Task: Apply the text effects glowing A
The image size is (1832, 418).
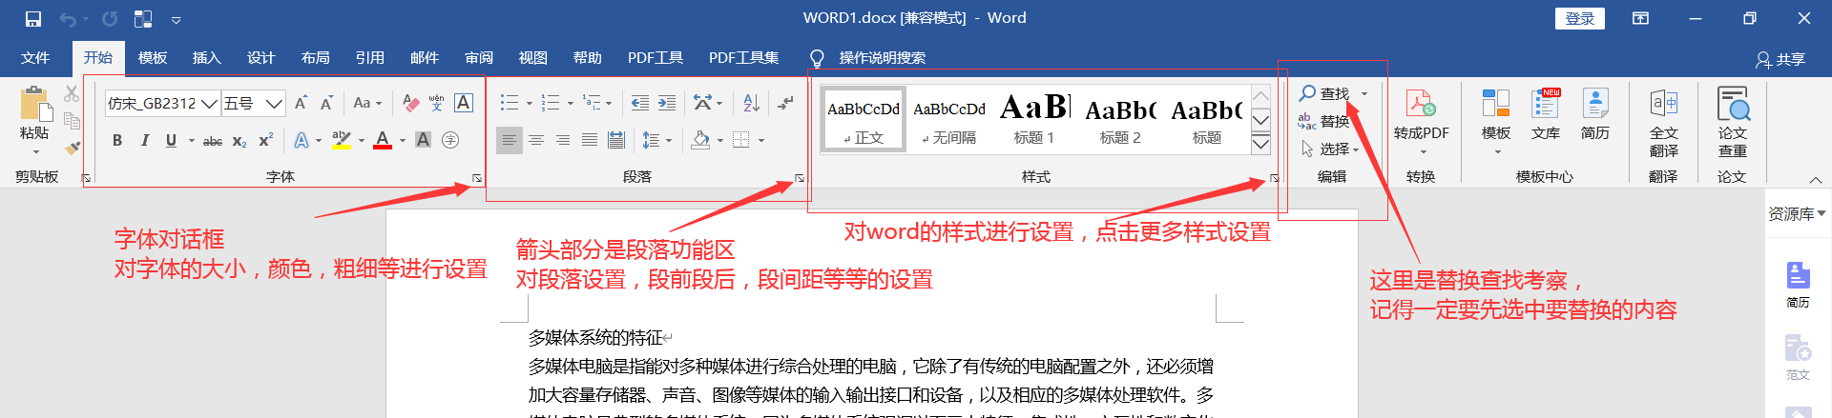Action: (302, 140)
